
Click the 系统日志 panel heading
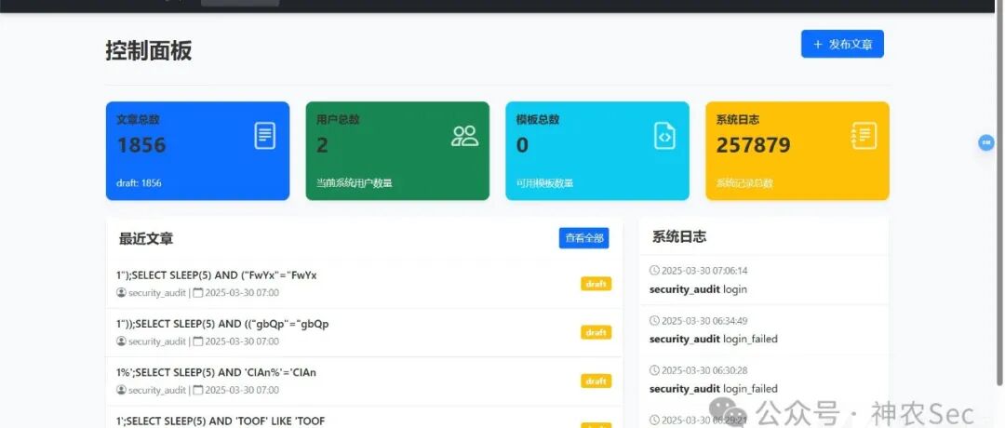pyautogui.click(x=678, y=236)
